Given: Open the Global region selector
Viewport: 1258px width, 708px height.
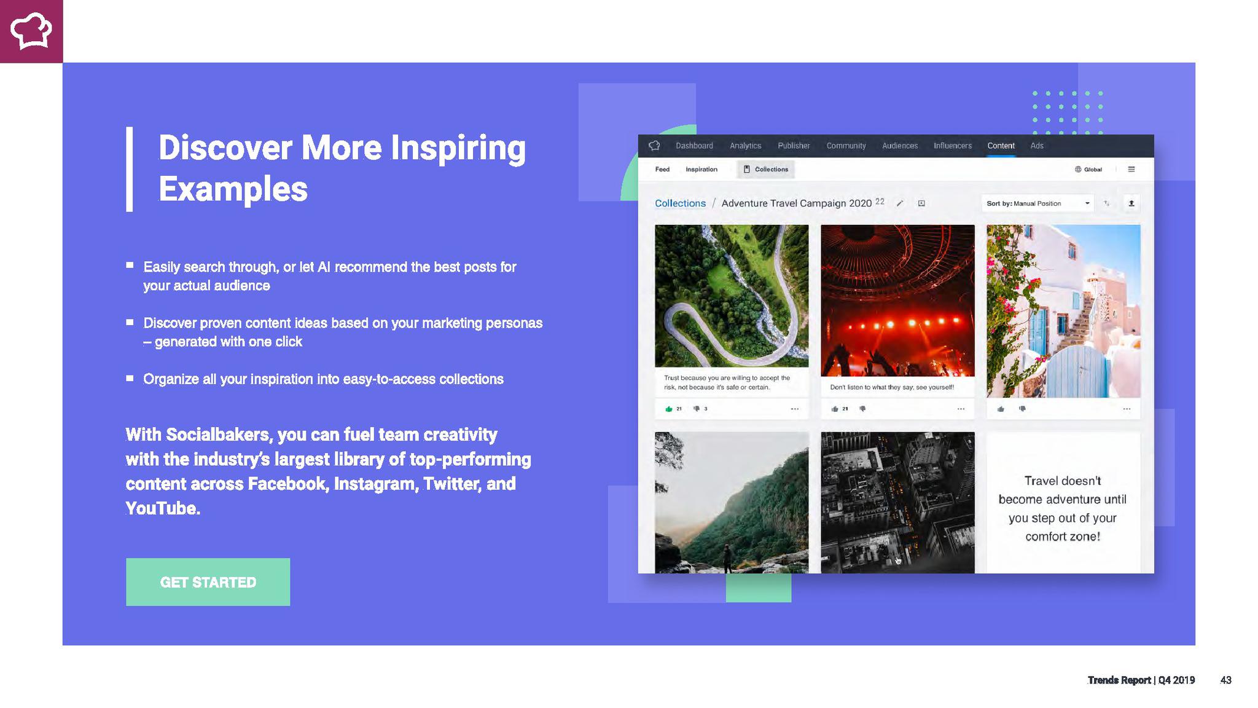Looking at the screenshot, I should 1088,169.
